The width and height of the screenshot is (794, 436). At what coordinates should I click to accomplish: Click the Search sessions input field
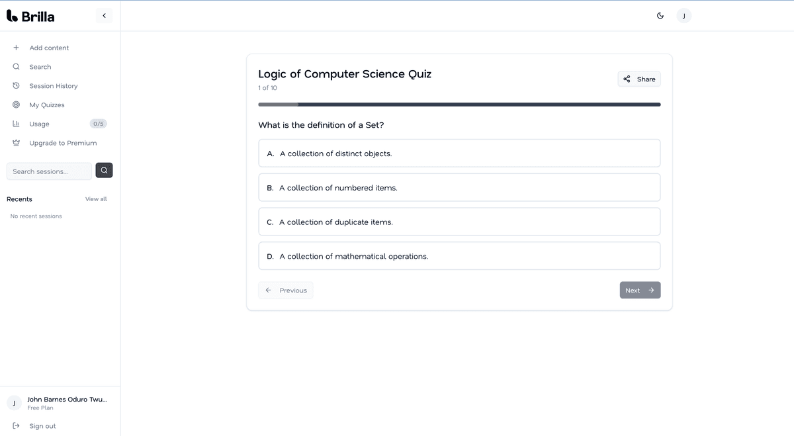49,171
